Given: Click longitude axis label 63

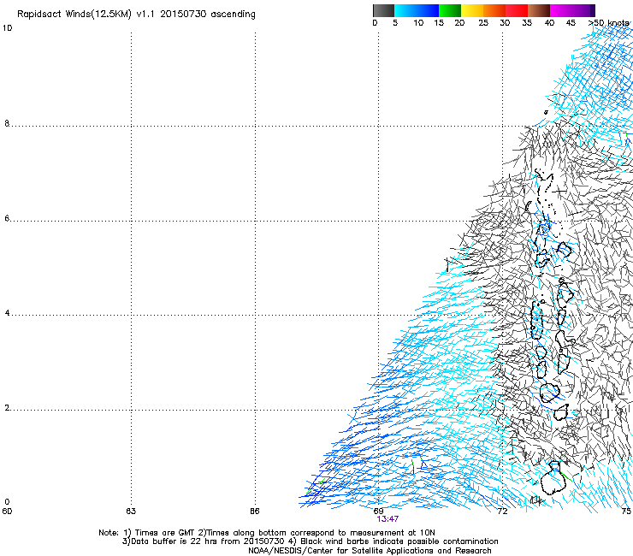Looking at the screenshot, I should point(131,512).
